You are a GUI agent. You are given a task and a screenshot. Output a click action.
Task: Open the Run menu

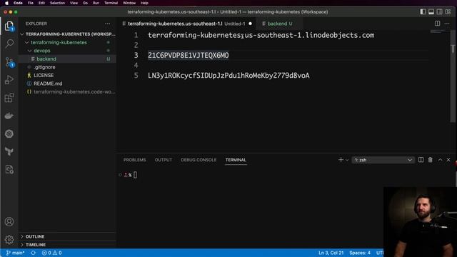click(x=96, y=3)
